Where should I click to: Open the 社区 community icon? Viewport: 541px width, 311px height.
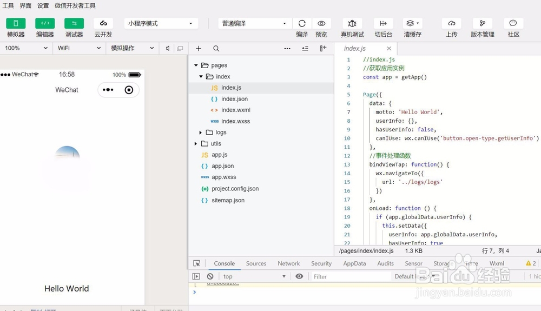click(x=513, y=23)
